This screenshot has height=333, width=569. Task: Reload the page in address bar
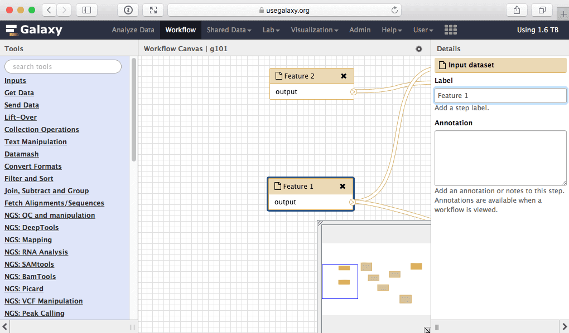[395, 10]
